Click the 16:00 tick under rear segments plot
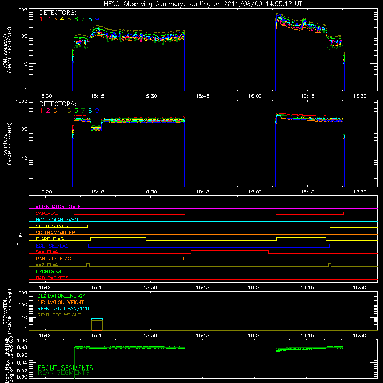The image size is (383, 383). [x=255, y=192]
